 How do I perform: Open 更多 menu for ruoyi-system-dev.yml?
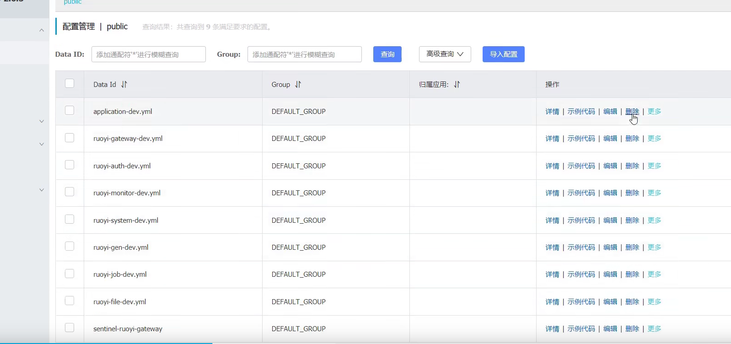654,220
